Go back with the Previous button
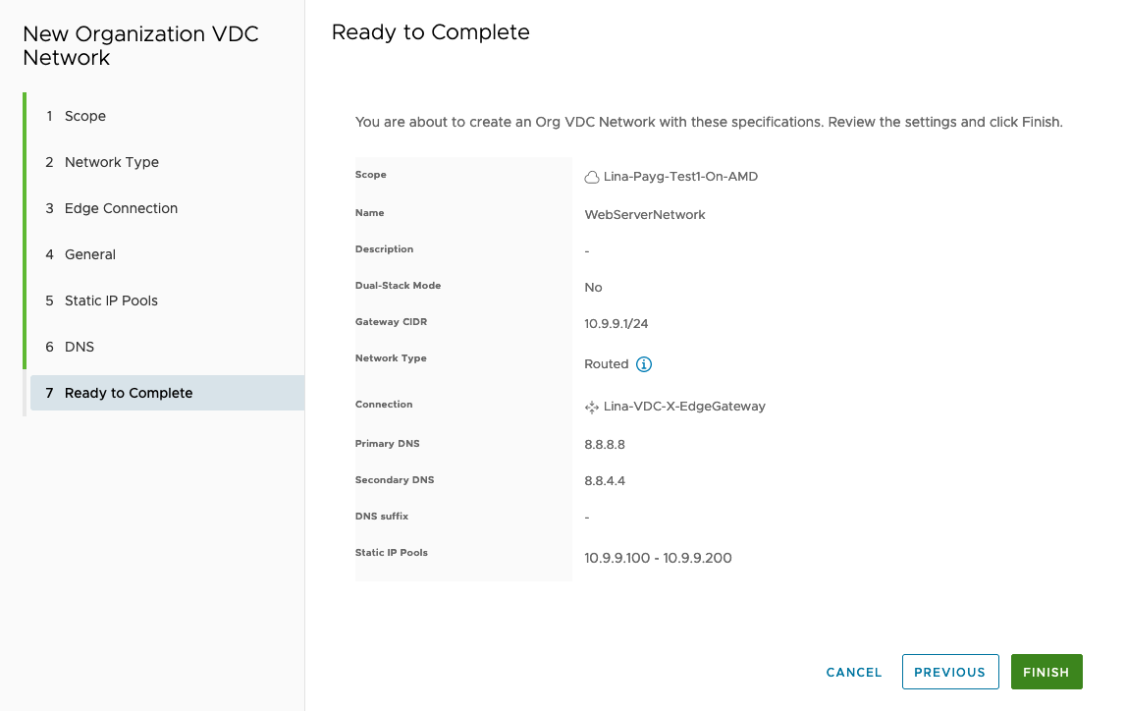 click(x=949, y=672)
